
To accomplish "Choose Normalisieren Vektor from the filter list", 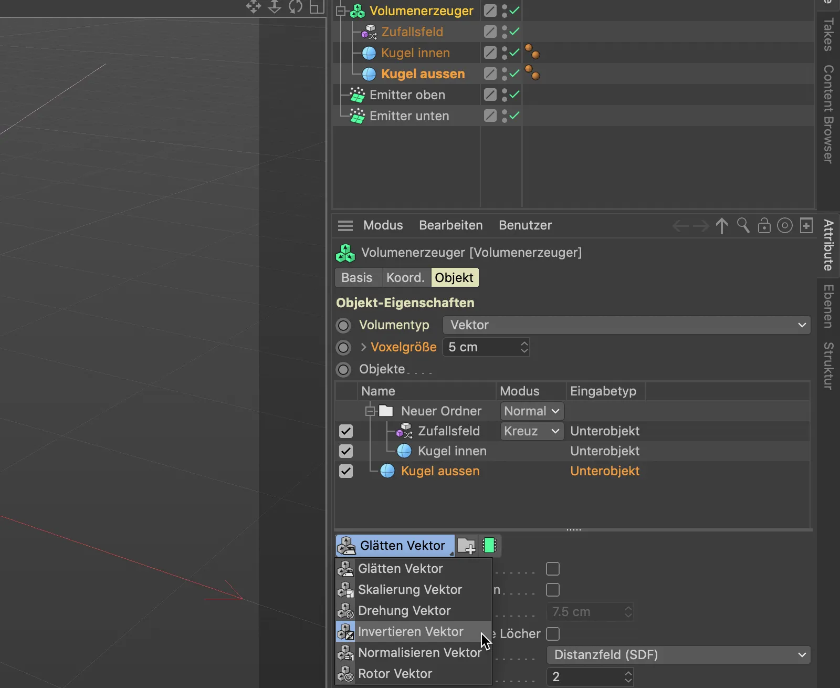I will 414,653.
